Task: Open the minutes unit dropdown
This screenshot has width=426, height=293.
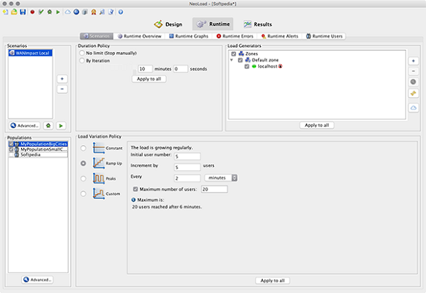Action: coord(220,178)
